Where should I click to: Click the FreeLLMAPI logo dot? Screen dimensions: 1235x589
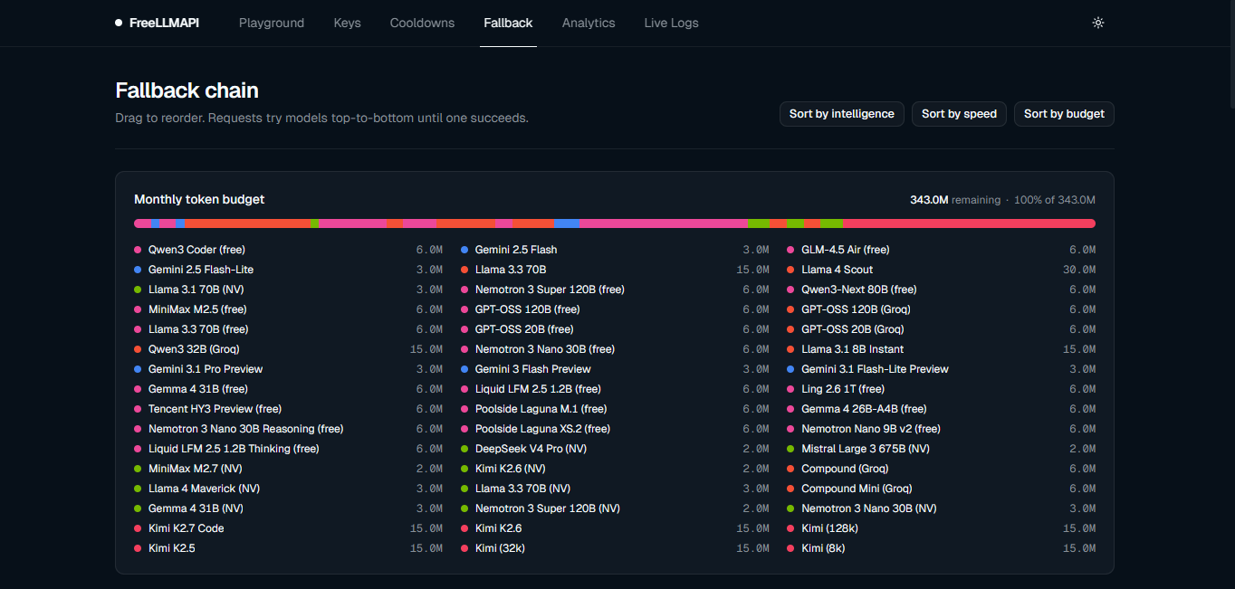[119, 23]
